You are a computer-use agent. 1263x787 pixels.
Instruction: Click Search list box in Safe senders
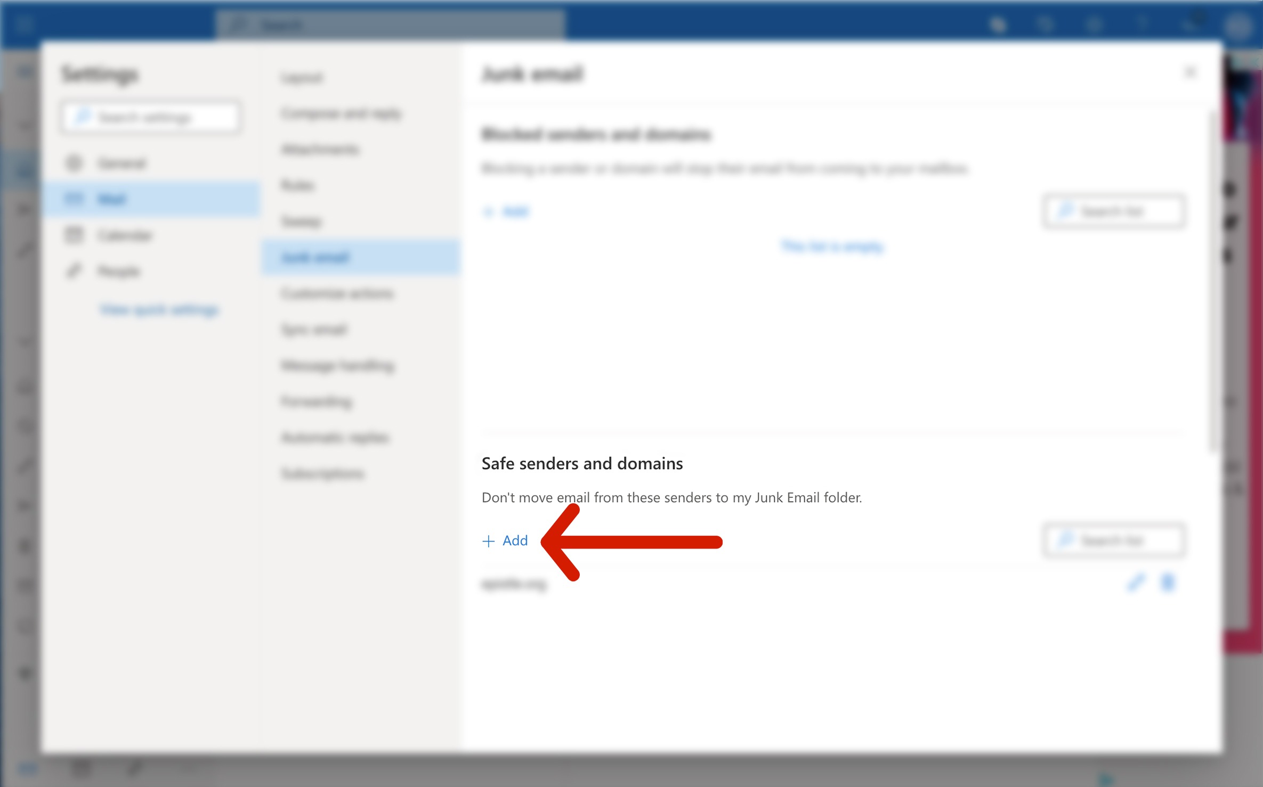tap(1115, 541)
